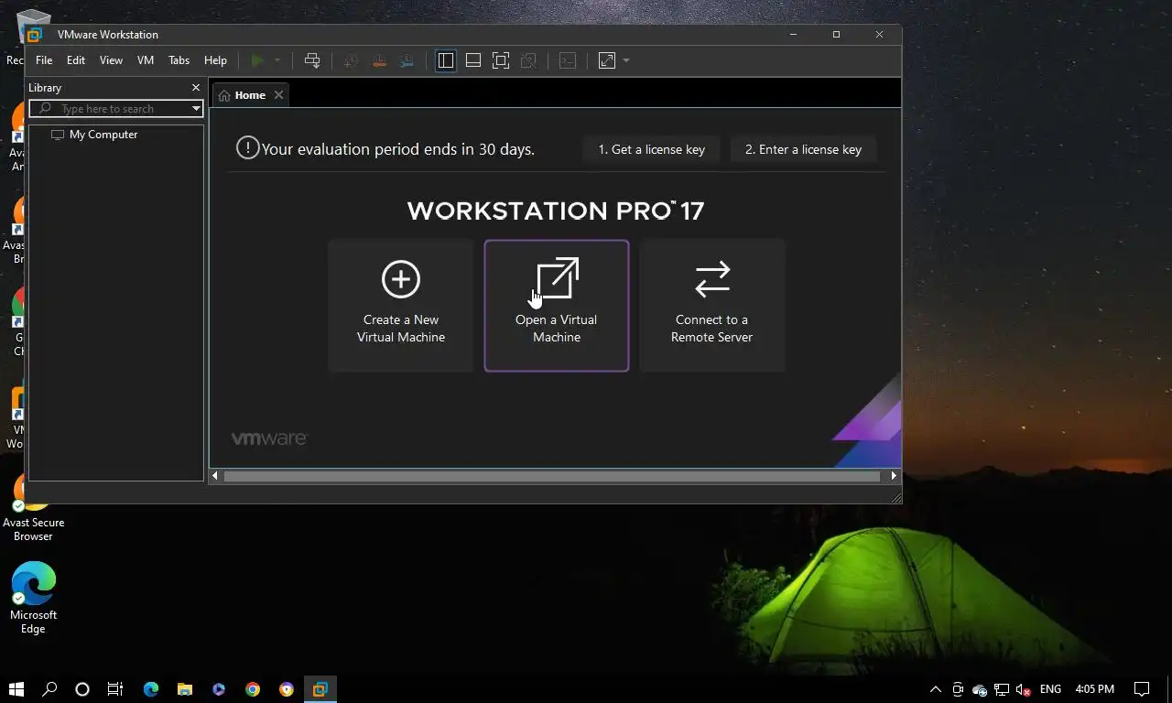Click the Cortana circle taskbar icon

pos(82,689)
